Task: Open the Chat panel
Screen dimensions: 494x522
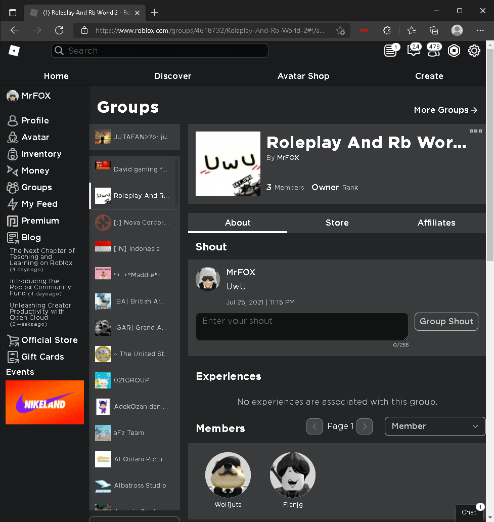Action: click(x=469, y=512)
